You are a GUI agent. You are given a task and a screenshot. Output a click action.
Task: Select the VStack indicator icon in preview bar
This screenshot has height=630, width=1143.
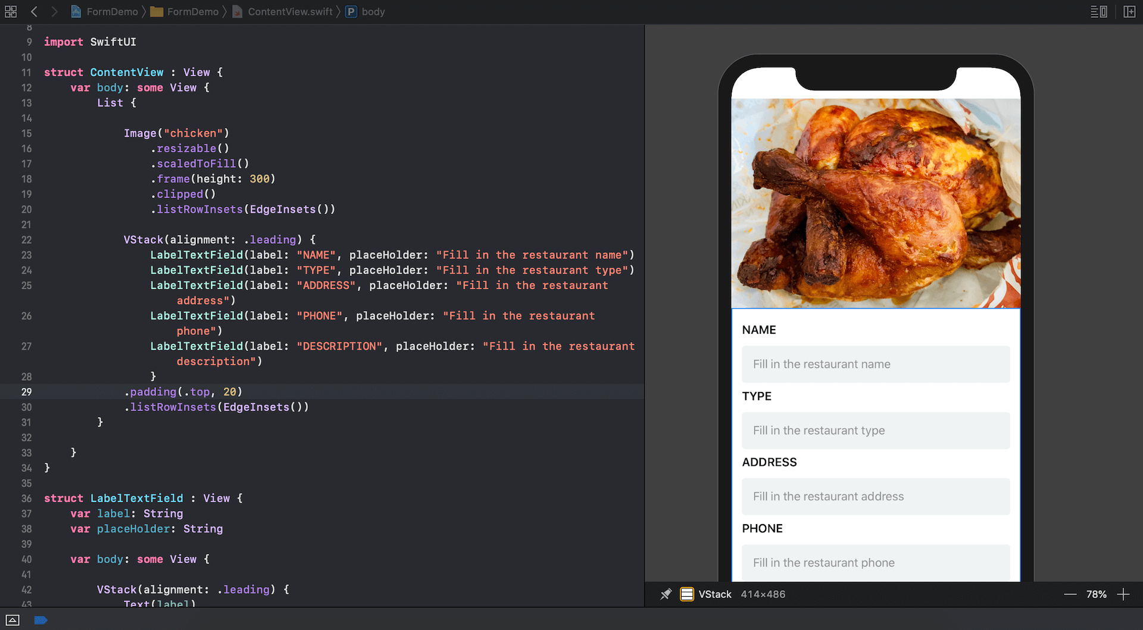pos(686,594)
